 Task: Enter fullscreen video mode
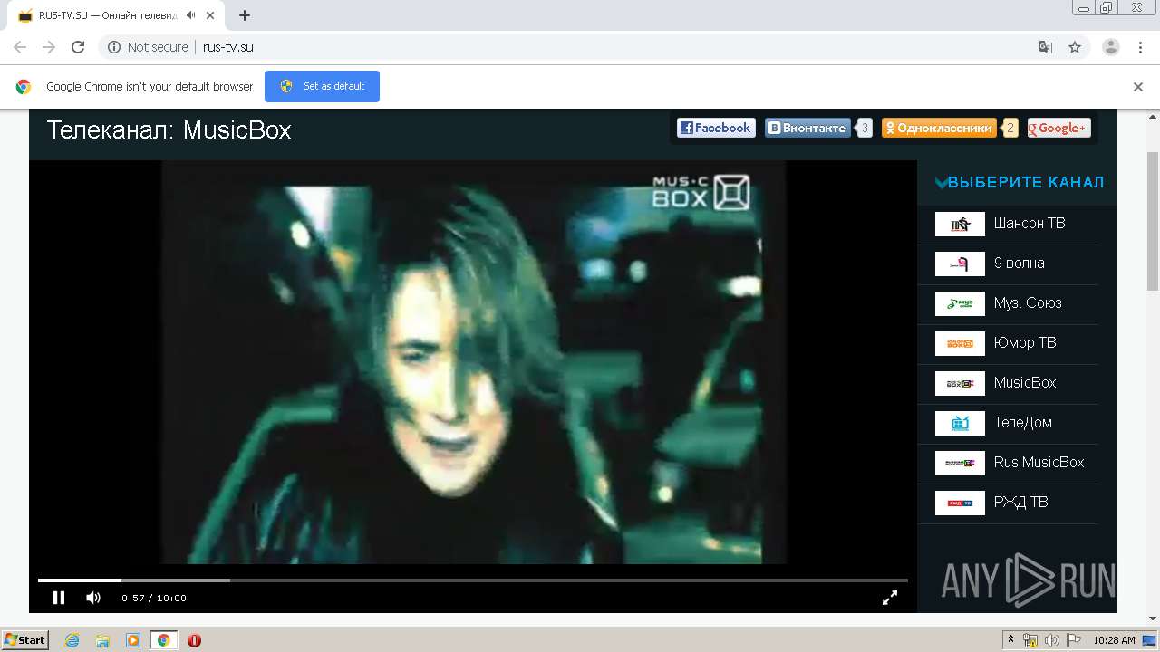coord(890,598)
